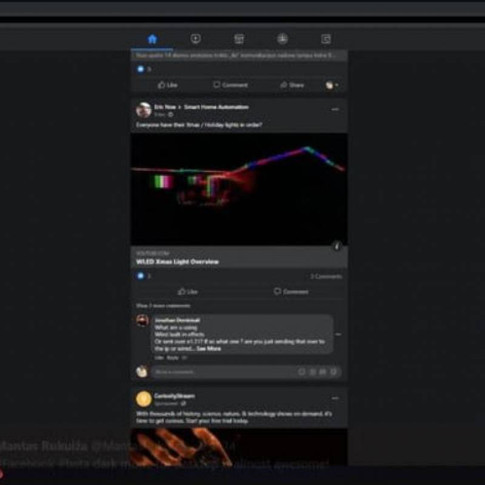Screen dimensions: 485x485
Task: Open the CuriosityStream ad image
Action: 239,447
